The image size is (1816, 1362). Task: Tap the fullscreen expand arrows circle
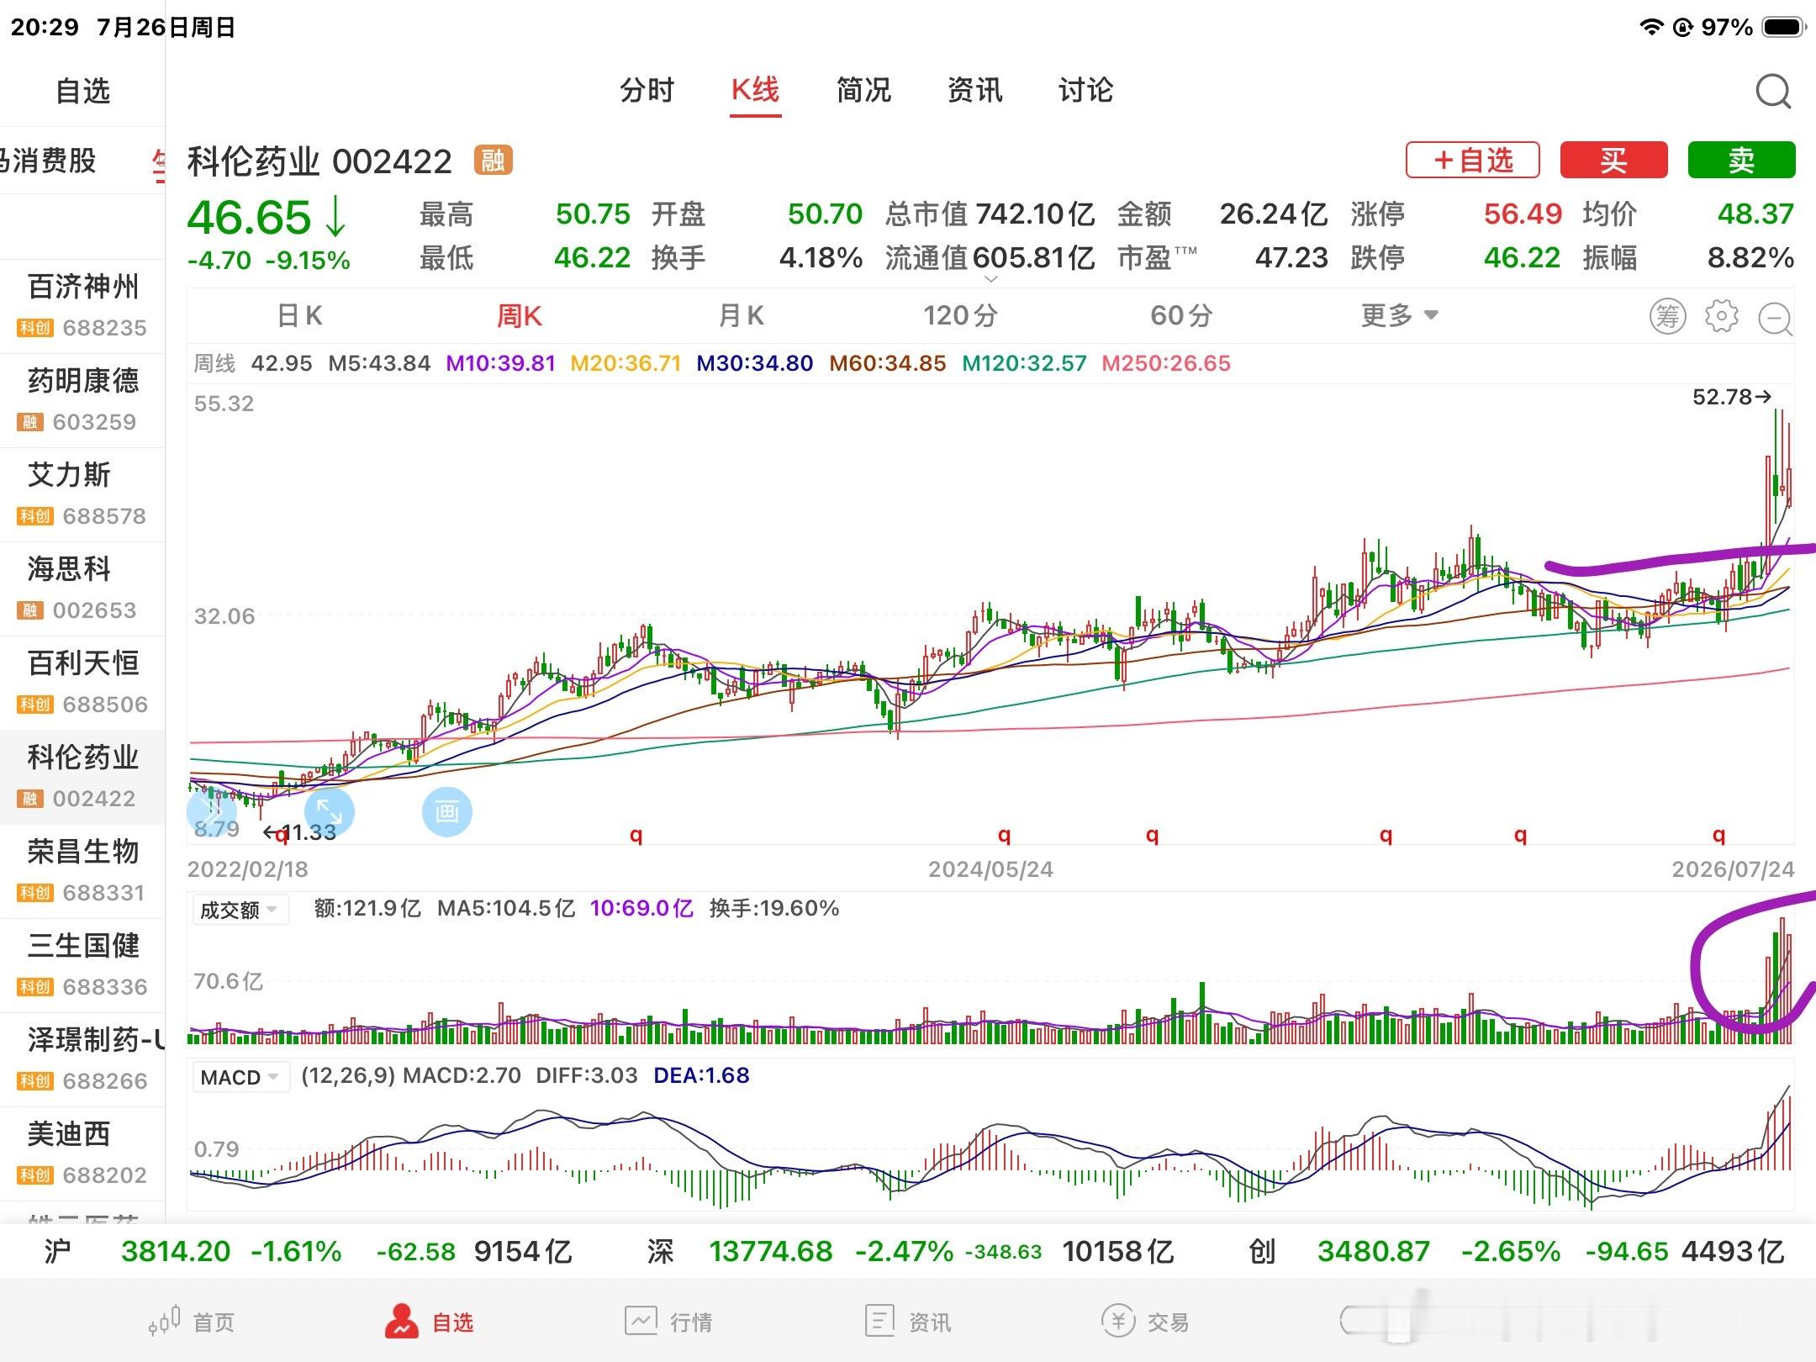tap(329, 812)
